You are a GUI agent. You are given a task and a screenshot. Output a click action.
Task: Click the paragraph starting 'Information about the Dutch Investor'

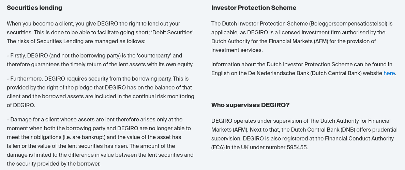(x=304, y=69)
